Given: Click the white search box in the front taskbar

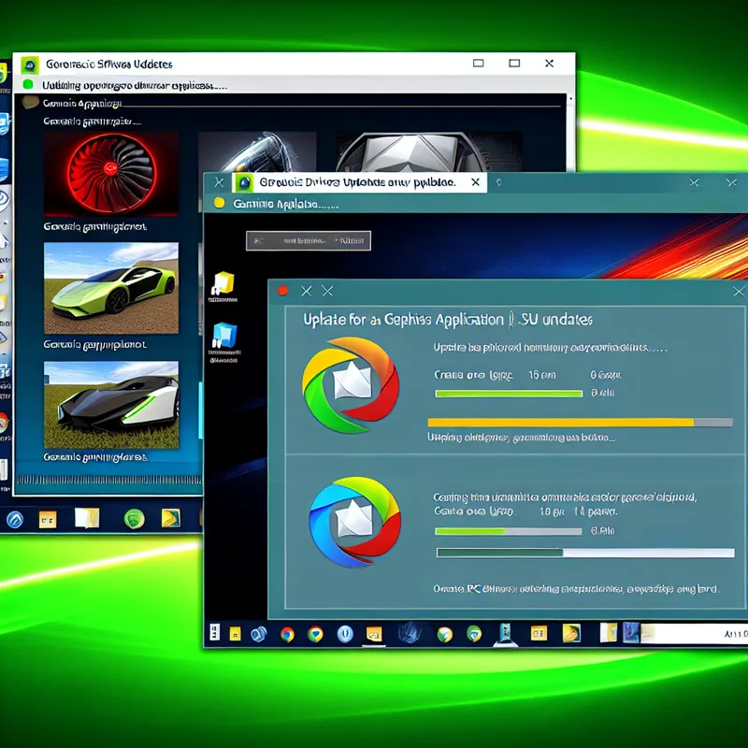Looking at the screenshot, I should click(x=694, y=634).
